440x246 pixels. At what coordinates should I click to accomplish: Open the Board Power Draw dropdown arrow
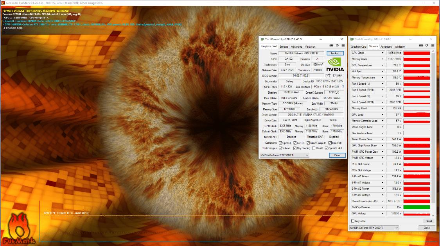tap(383, 139)
